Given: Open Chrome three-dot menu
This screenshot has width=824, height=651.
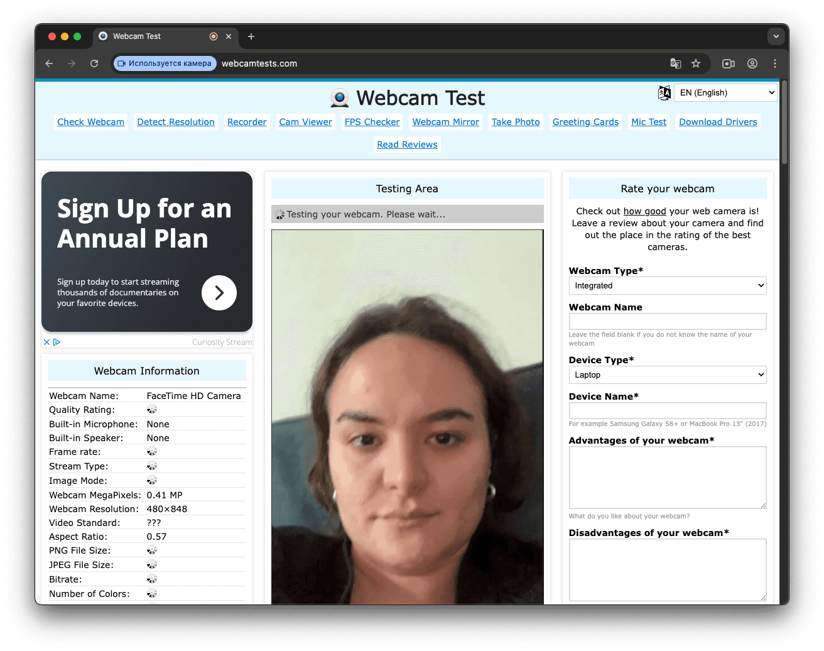Looking at the screenshot, I should click(x=775, y=63).
